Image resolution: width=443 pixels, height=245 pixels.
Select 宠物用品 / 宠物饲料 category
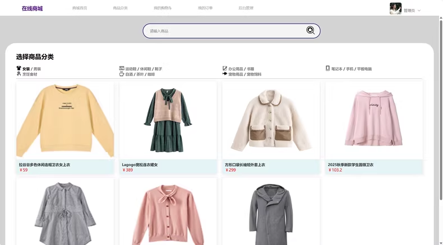[x=244, y=74]
